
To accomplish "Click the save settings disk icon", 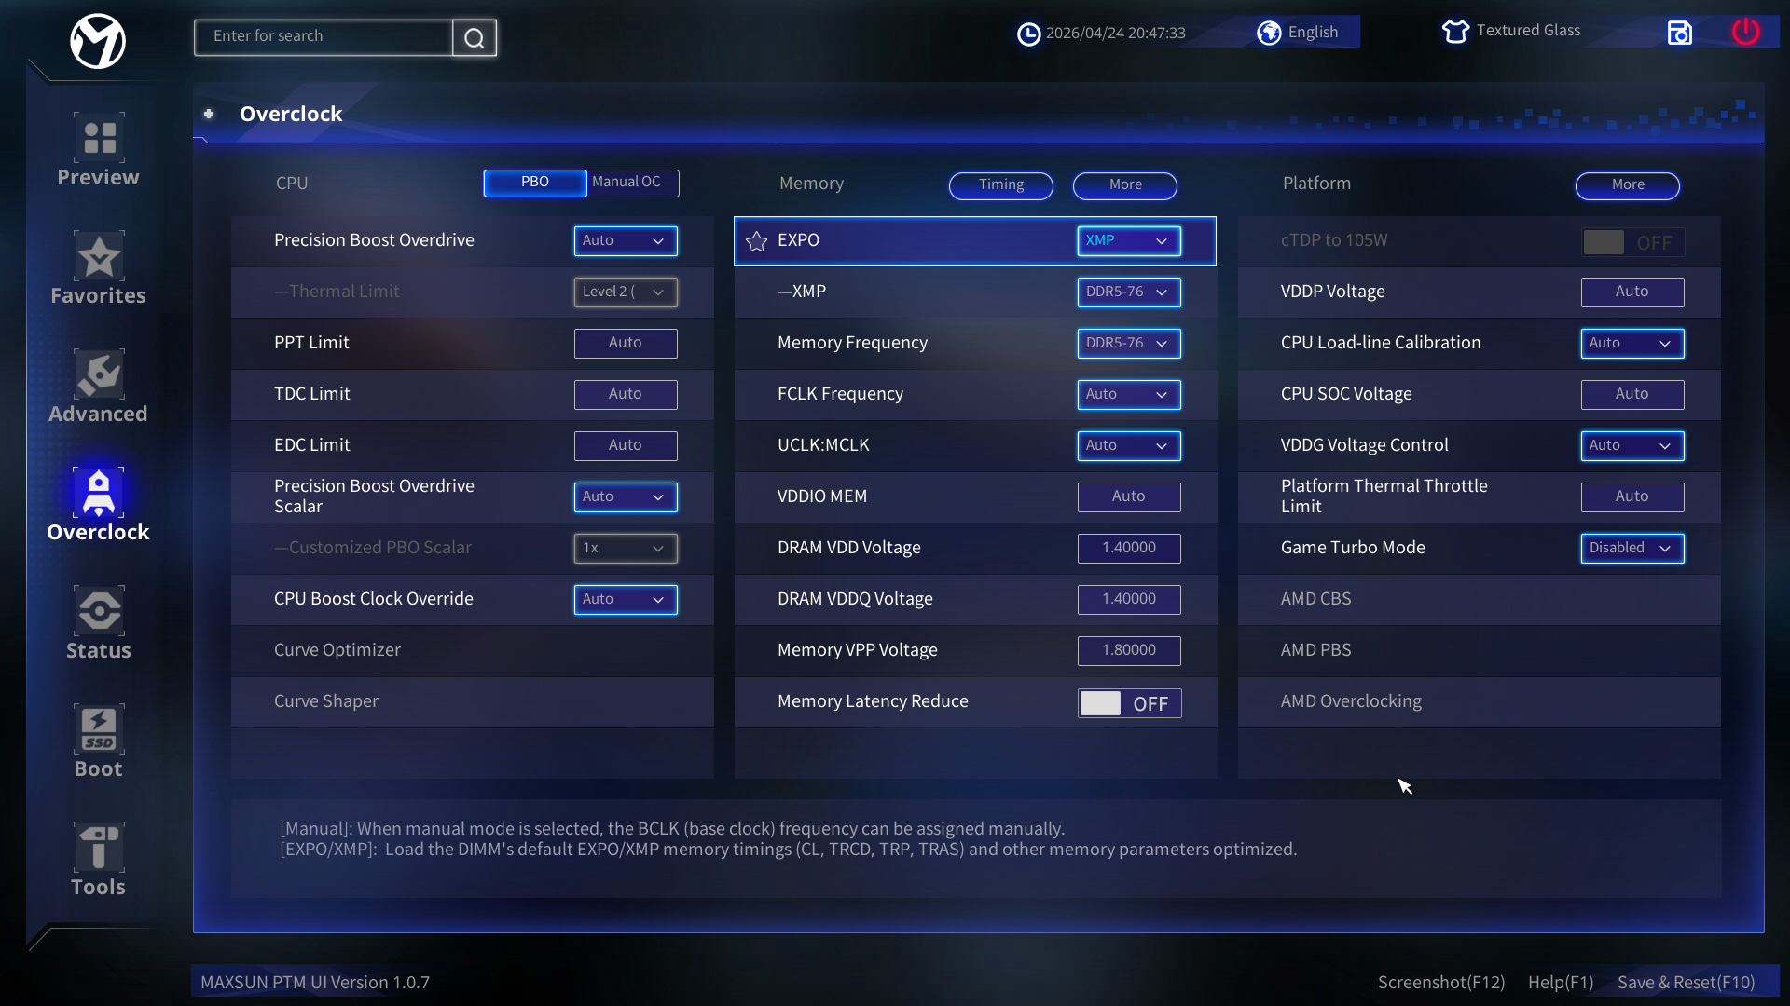I will pyautogui.click(x=1679, y=33).
